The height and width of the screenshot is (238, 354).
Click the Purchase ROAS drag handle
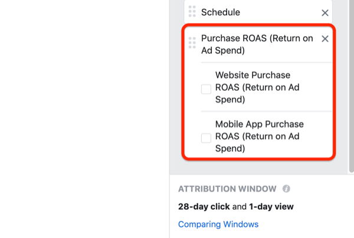point(192,42)
